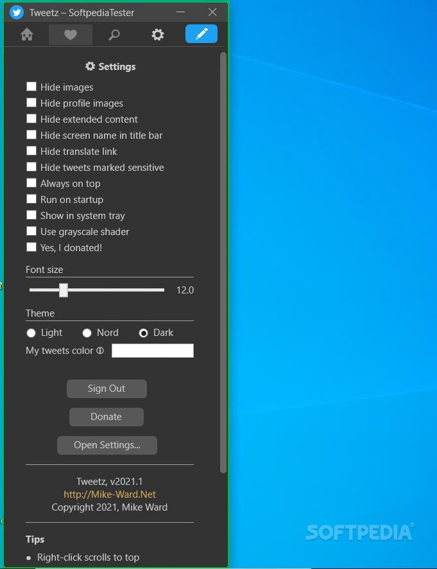Toggle Show in system tray
Image resolution: width=437 pixels, height=569 pixels.
[31, 215]
